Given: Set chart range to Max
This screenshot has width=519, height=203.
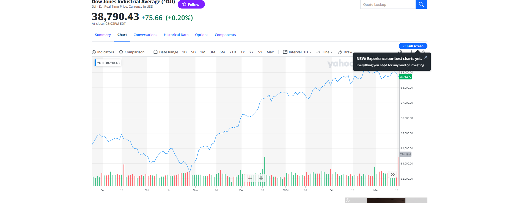Looking at the screenshot, I should coord(270,52).
